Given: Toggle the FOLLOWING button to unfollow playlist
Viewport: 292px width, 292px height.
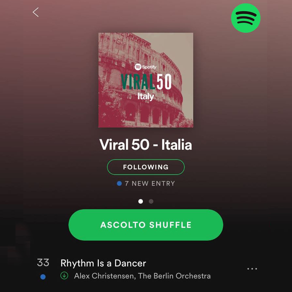Looking at the screenshot, I should coord(146,167).
